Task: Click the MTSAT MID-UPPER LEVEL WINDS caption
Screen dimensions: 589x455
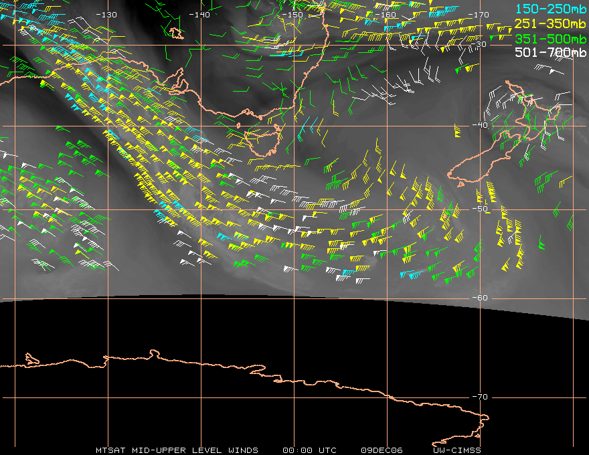Action: click(x=177, y=450)
